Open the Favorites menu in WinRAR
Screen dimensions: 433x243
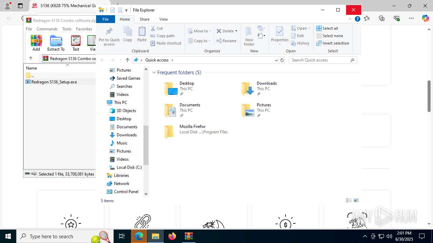[x=84, y=29]
